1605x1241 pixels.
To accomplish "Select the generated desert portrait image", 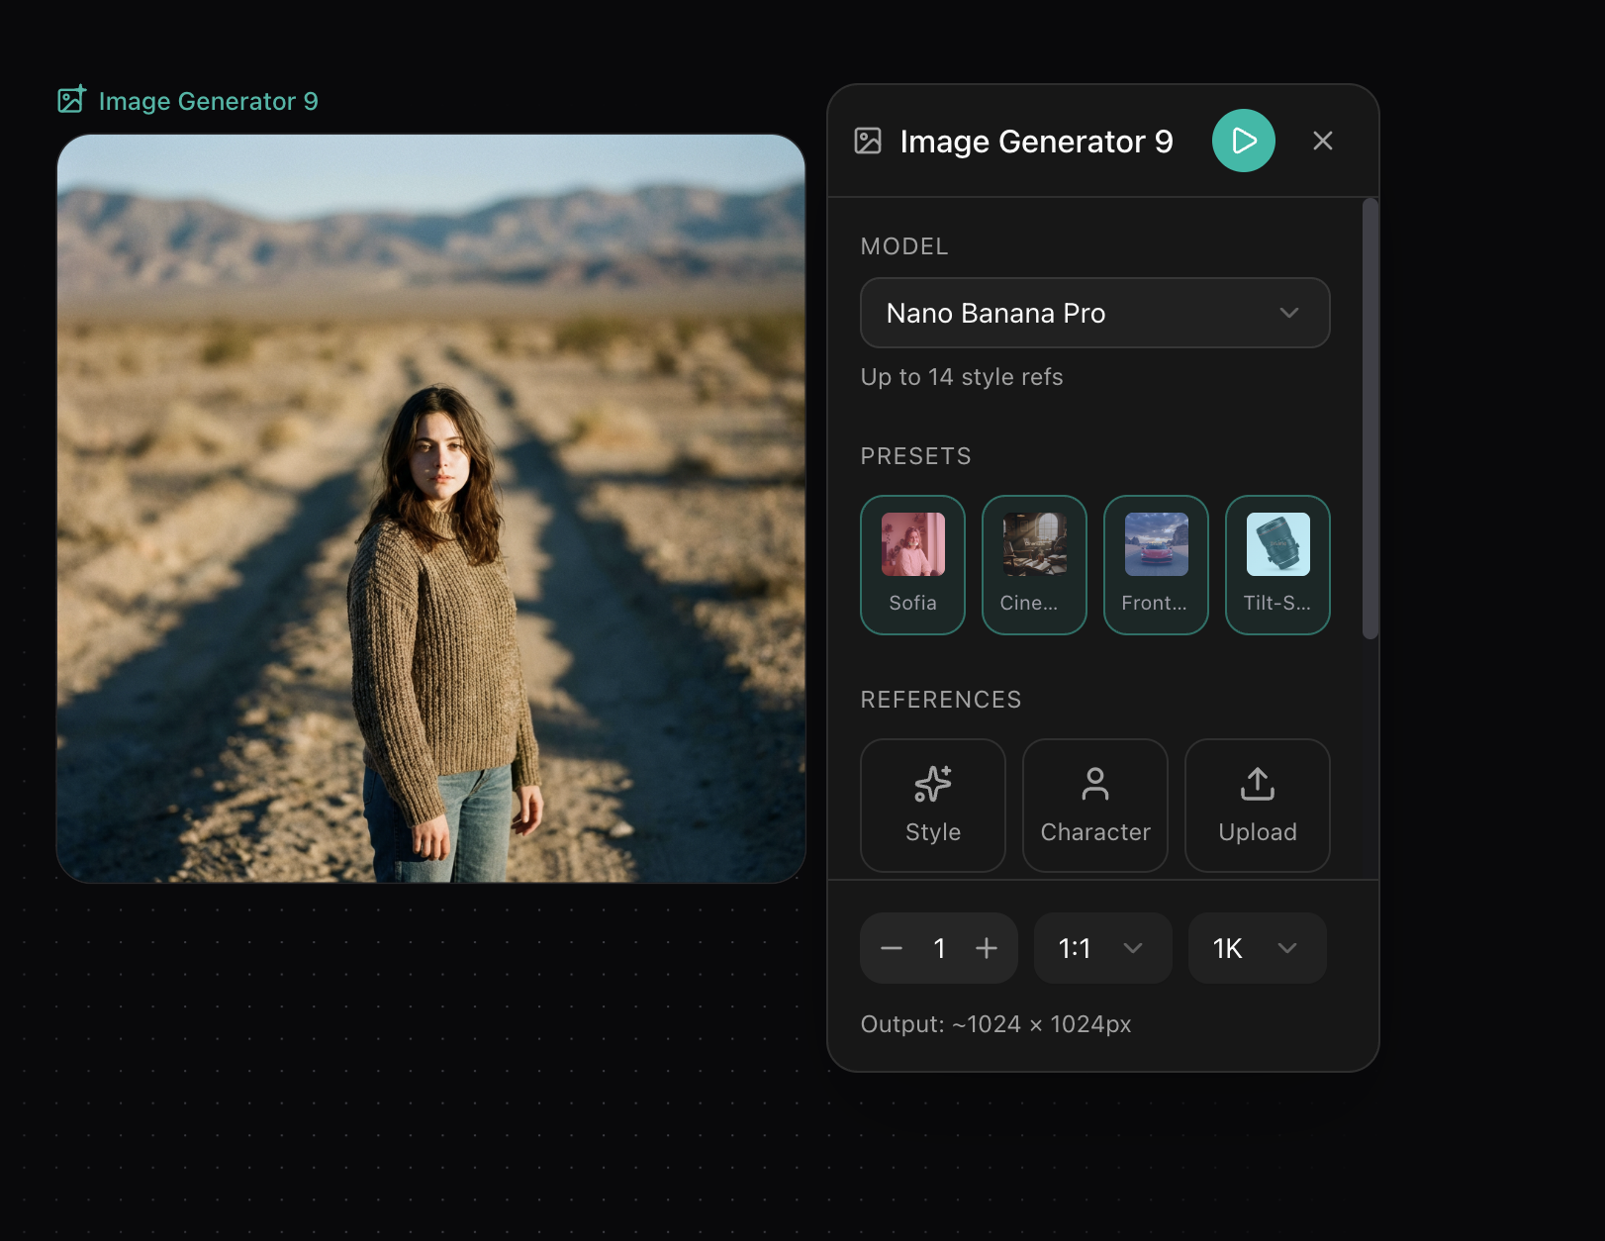I will (x=431, y=509).
